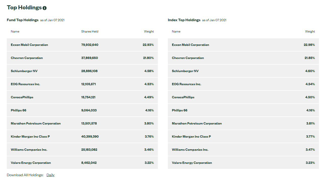330x185 pixels.
Task: Select the Weight header in the fund table
Action: [x=149, y=32]
